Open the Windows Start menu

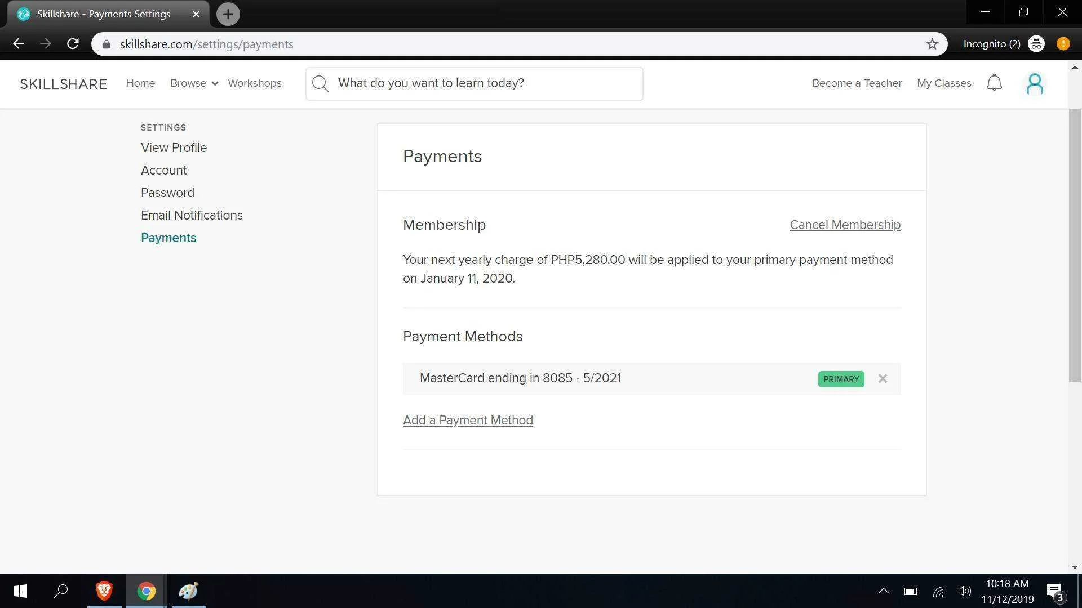tap(20, 591)
